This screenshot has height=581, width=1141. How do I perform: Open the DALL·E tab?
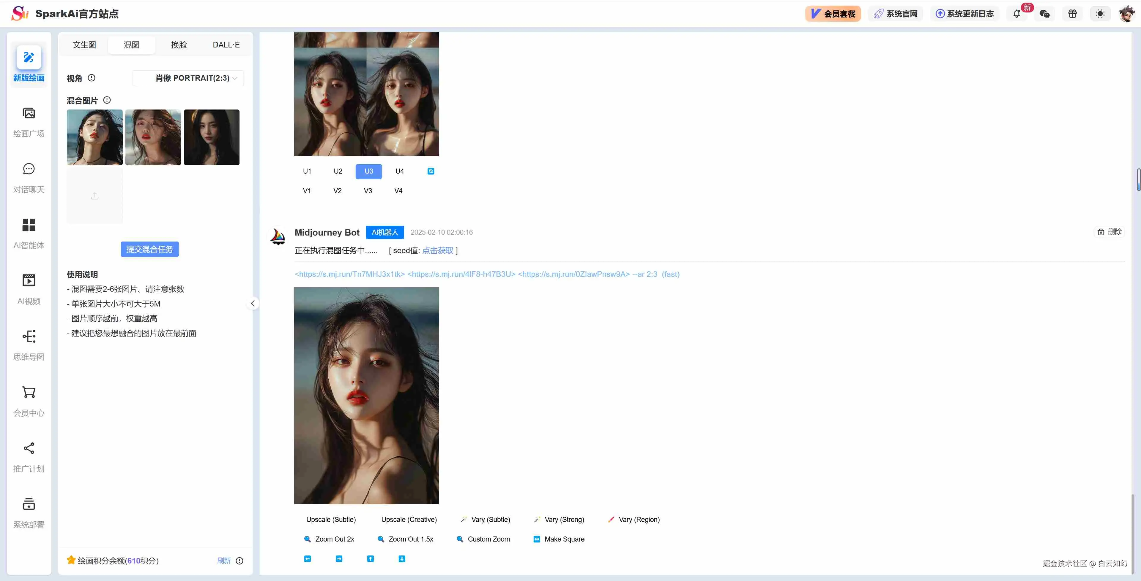tap(226, 44)
